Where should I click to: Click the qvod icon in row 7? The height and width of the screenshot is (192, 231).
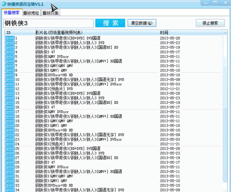pyautogui.click(x=10, y=66)
